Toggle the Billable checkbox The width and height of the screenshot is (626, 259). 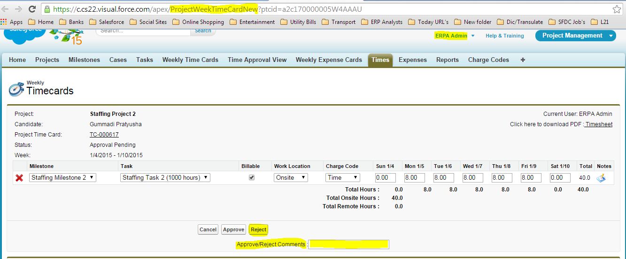(x=252, y=178)
